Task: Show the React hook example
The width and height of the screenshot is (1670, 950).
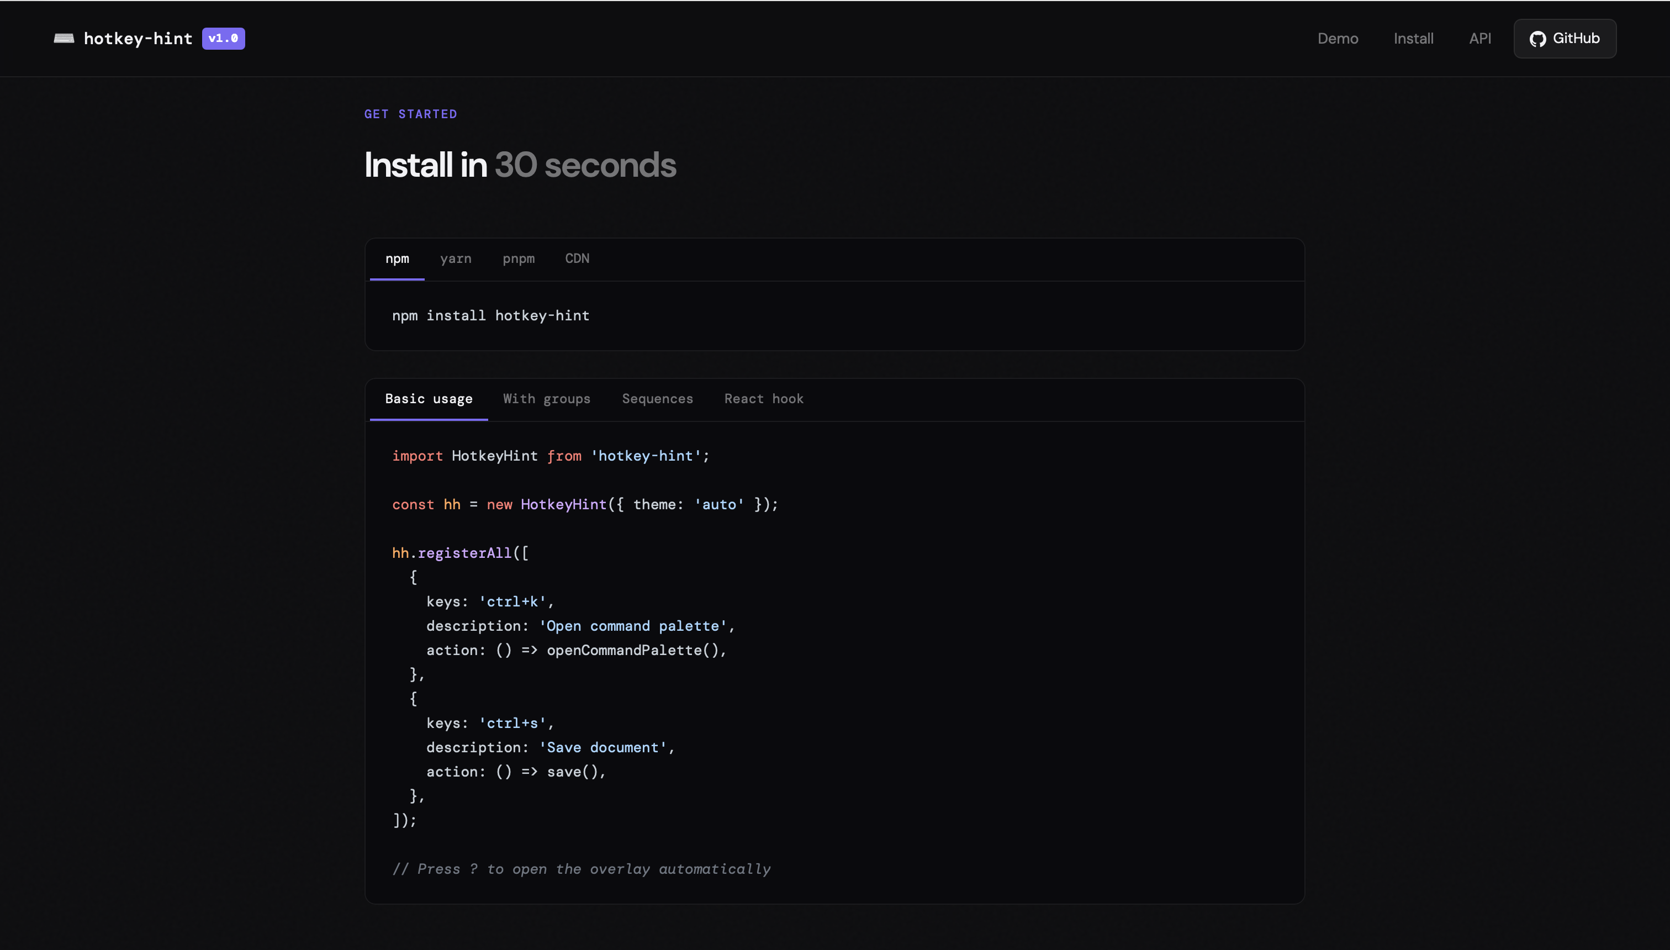Action: [764, 399]
